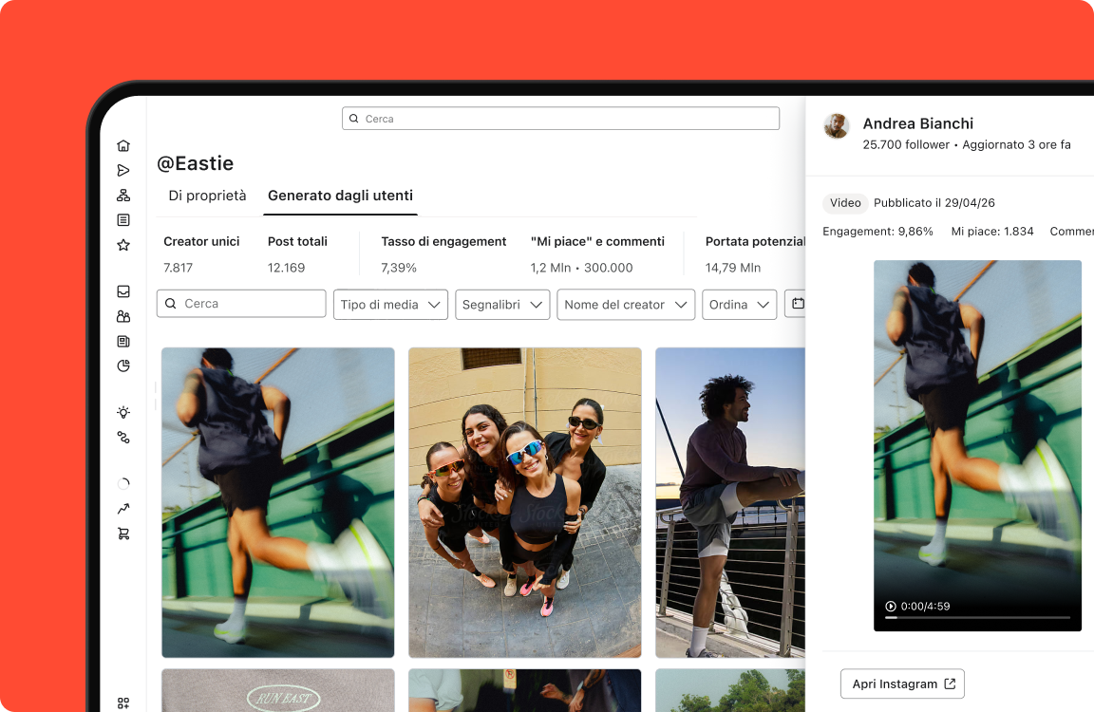Viewport: 1094px width, 712px height.
Task: Focus the Cerca field beside Tipo di media
Action: (241, 304)
